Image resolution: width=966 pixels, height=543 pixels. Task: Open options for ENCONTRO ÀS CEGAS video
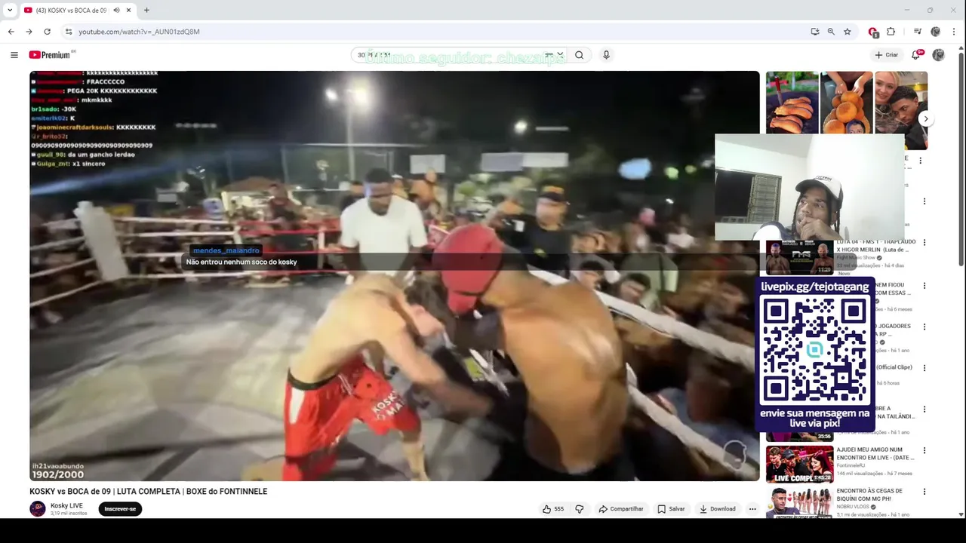(x=924, y=492)
